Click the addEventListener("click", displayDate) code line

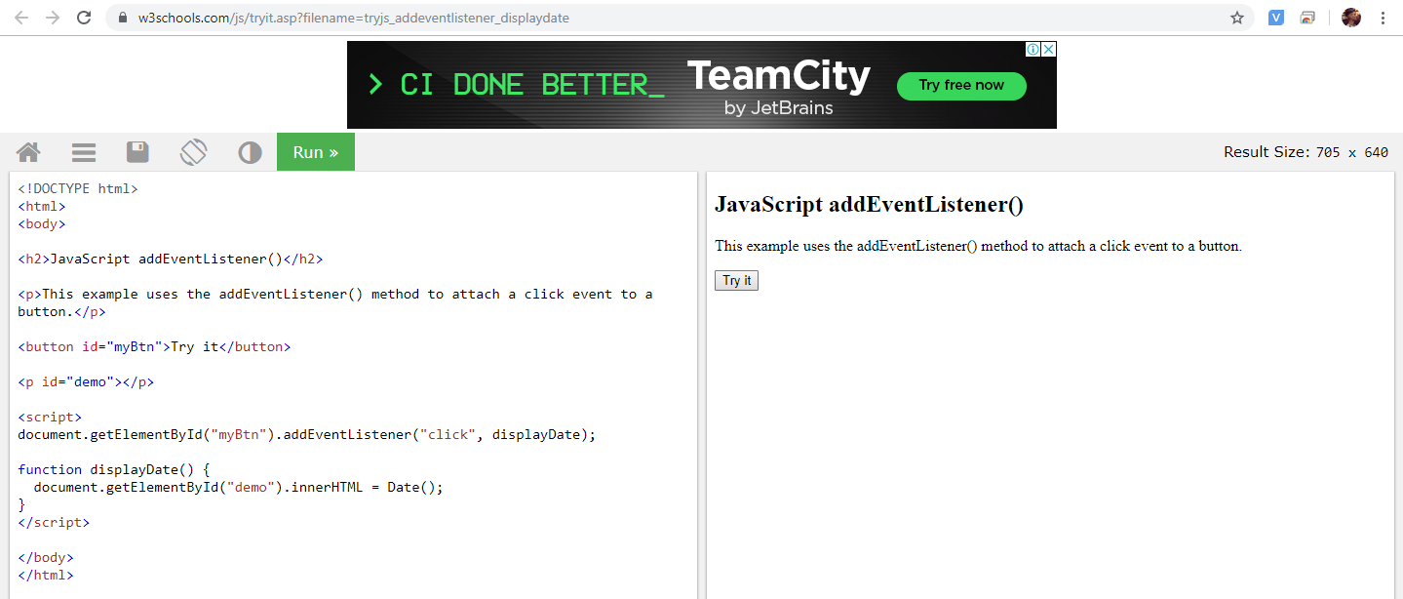click(x=306, y=435)
